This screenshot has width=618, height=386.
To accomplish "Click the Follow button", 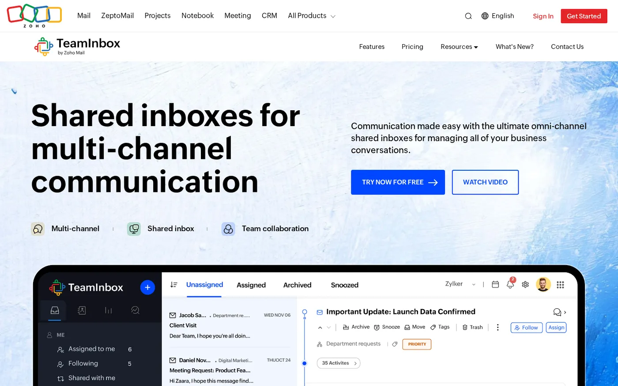I will point(527,327).
